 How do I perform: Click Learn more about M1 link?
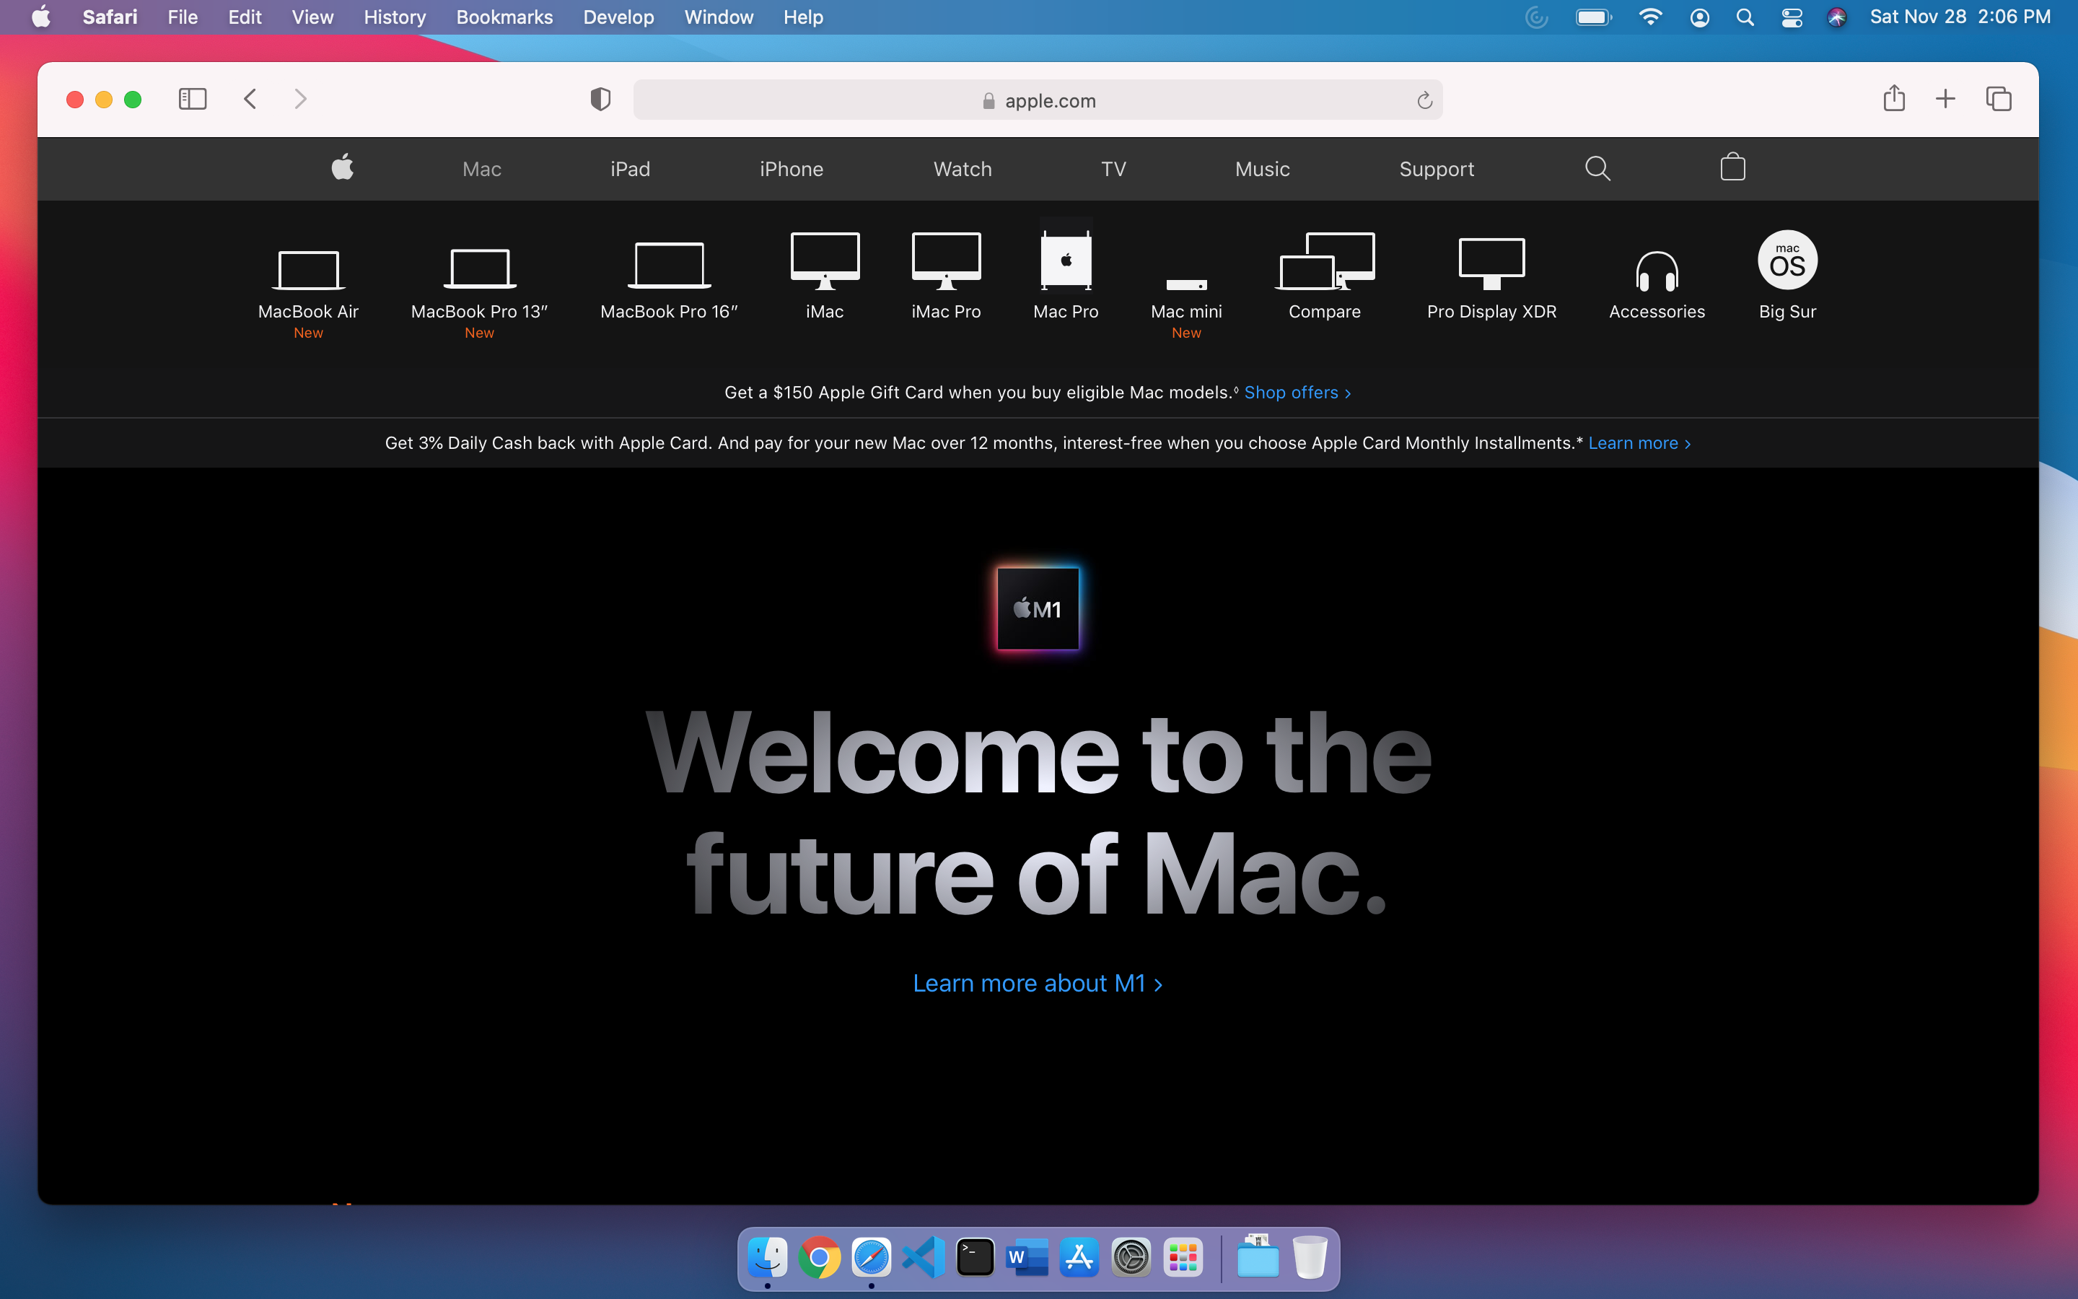point(1038,983)
